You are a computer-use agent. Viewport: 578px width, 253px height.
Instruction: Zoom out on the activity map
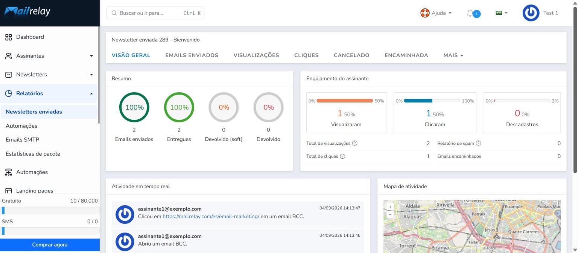click(390, 214)
